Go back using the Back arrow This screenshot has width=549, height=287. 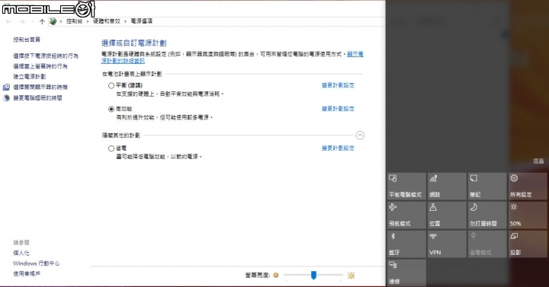[9, 21]
